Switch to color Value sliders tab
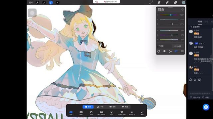 176,51
